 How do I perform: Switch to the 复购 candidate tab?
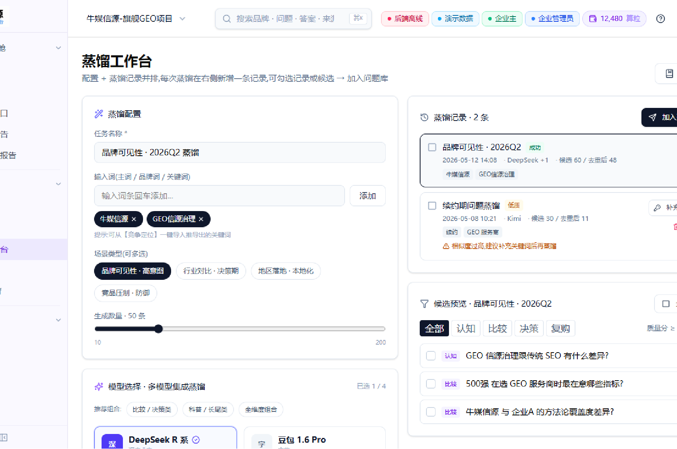560,328
